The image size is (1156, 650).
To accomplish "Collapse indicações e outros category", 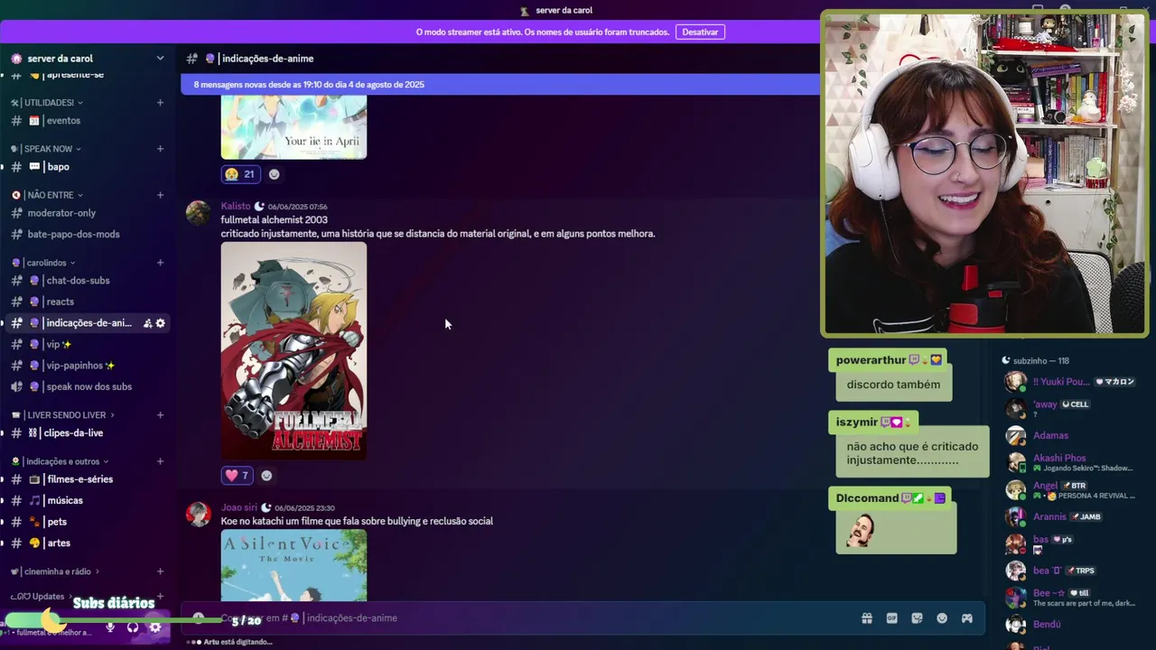I will (x=60, y=461).
